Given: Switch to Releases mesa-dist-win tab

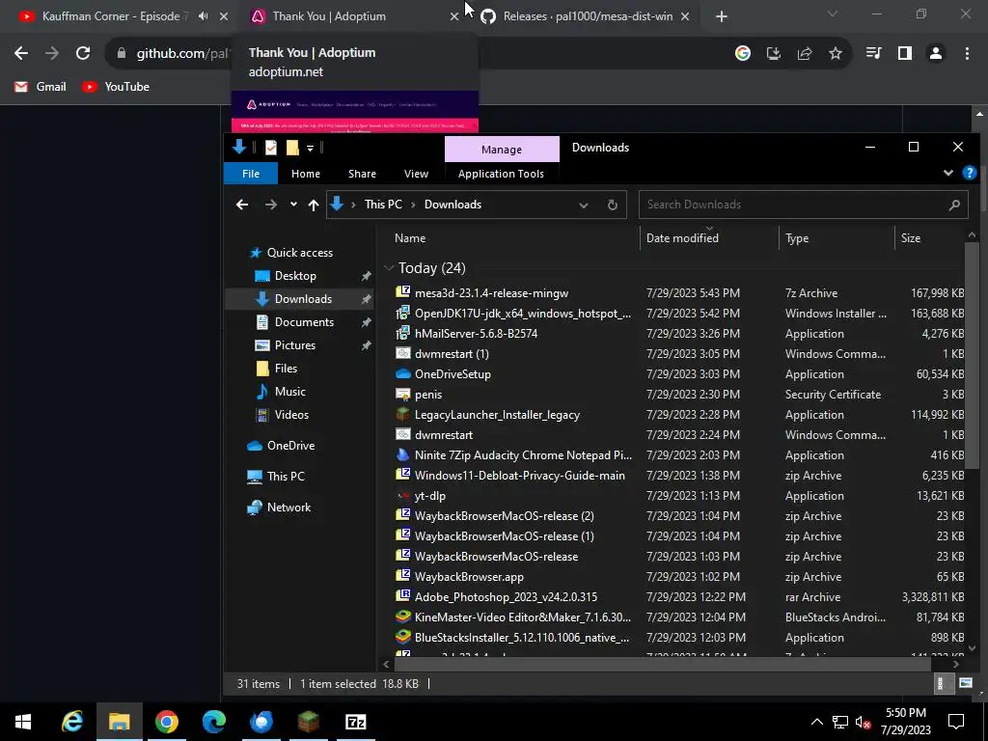Looking at the screenshot, I should [x=588, y=16].
